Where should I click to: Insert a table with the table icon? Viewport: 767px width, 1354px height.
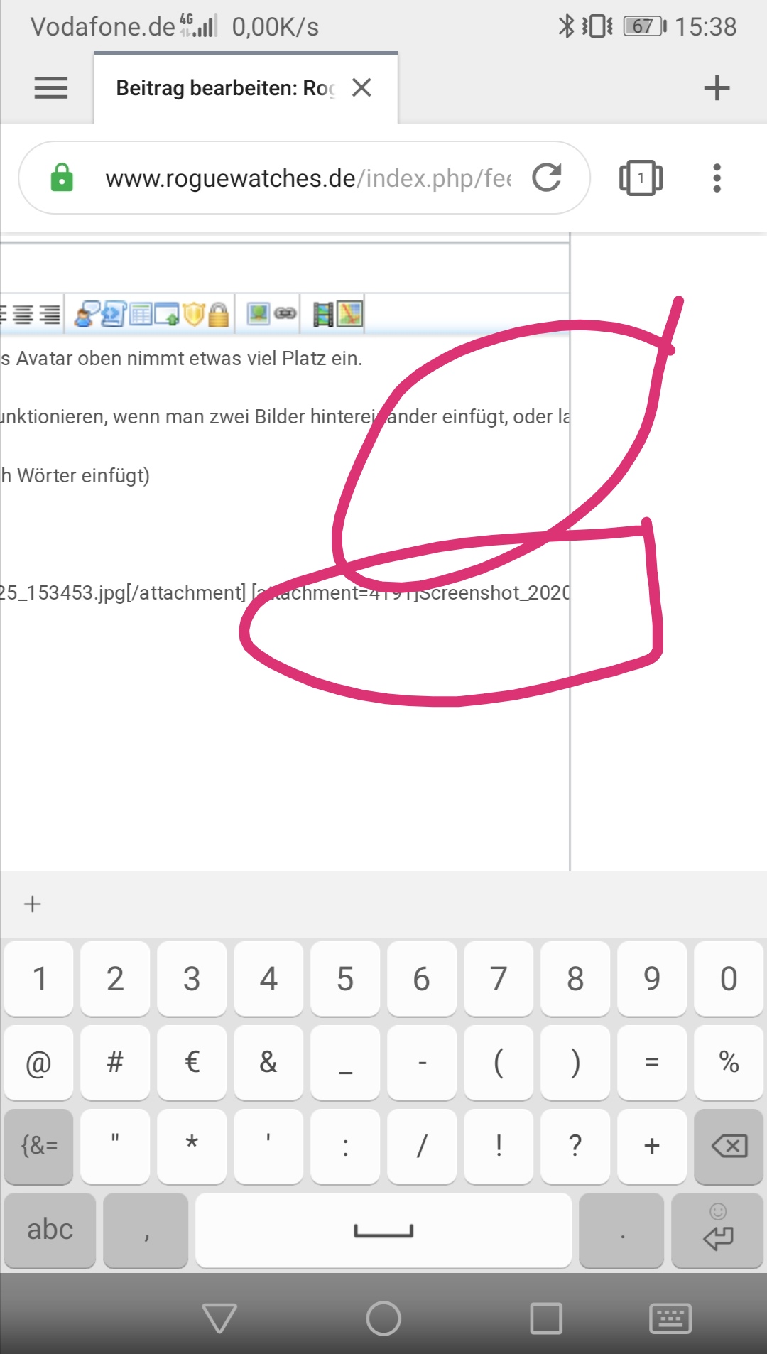click(x=141, y=314)
